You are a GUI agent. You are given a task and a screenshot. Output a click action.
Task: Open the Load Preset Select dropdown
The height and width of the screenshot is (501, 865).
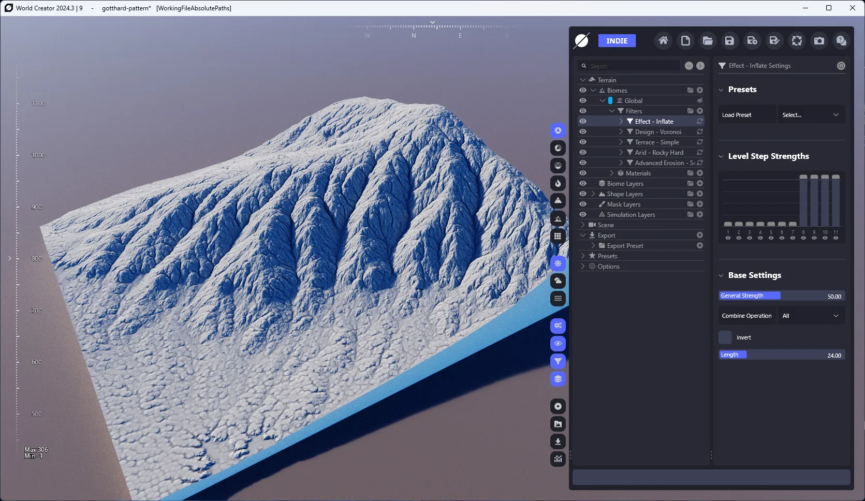click(x=811, y=115)
